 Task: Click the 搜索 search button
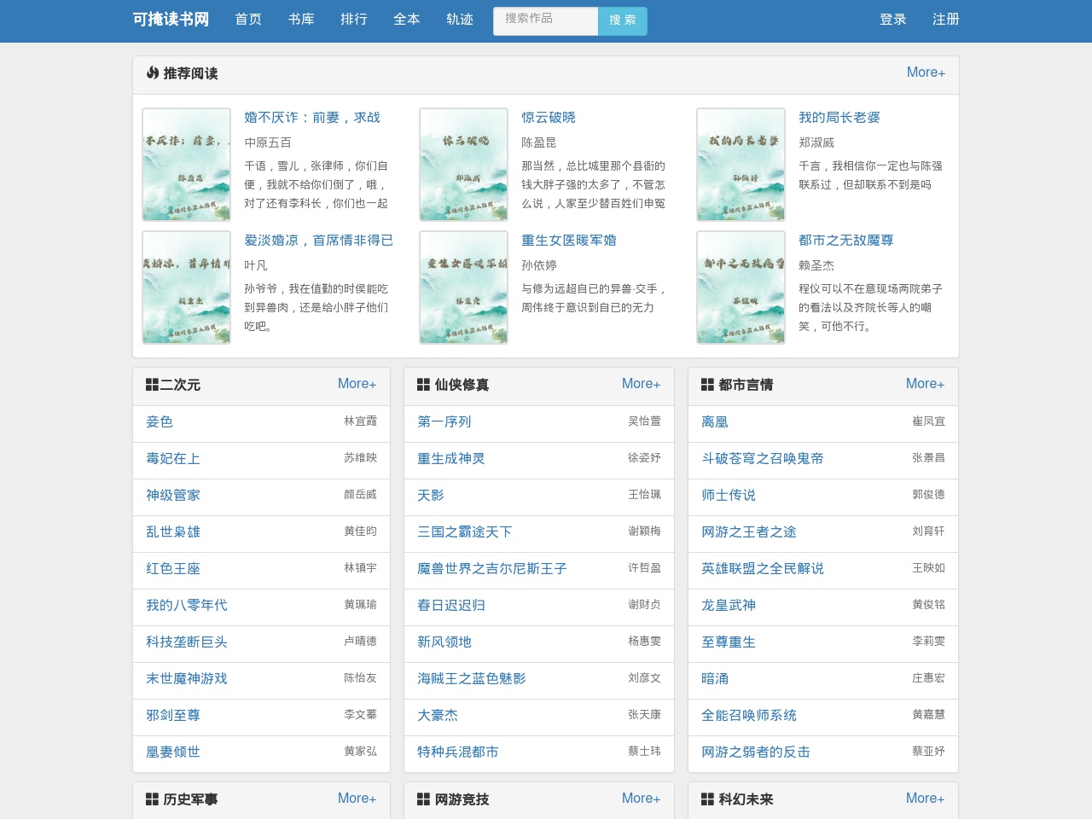(623, 21)
